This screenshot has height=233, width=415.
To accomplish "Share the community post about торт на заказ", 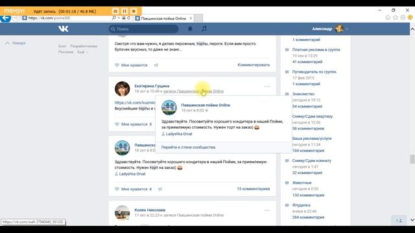I will click(x=160, y=189).
